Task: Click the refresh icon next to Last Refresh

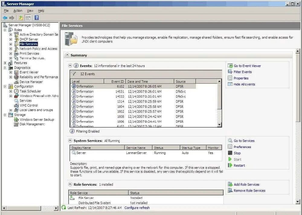Action: (x=63, y=207)
